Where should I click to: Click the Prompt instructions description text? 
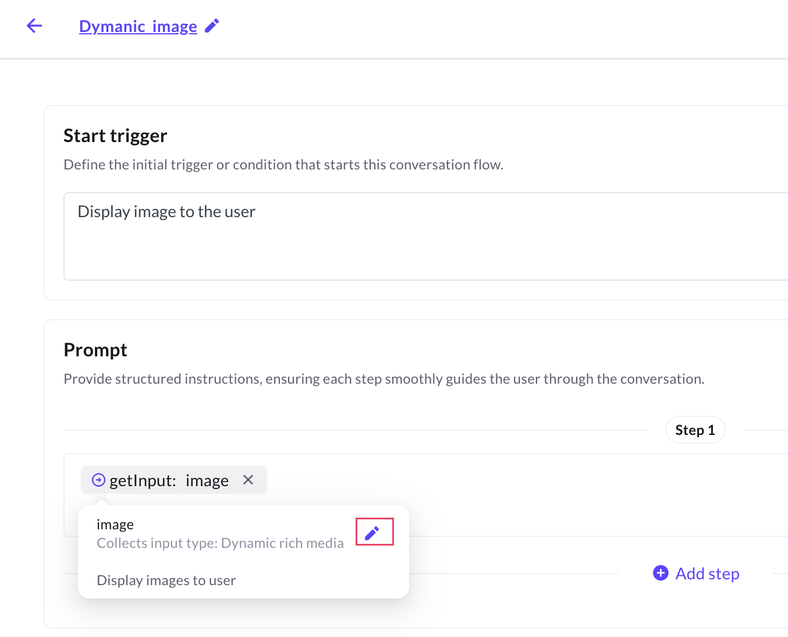[384, 379]
